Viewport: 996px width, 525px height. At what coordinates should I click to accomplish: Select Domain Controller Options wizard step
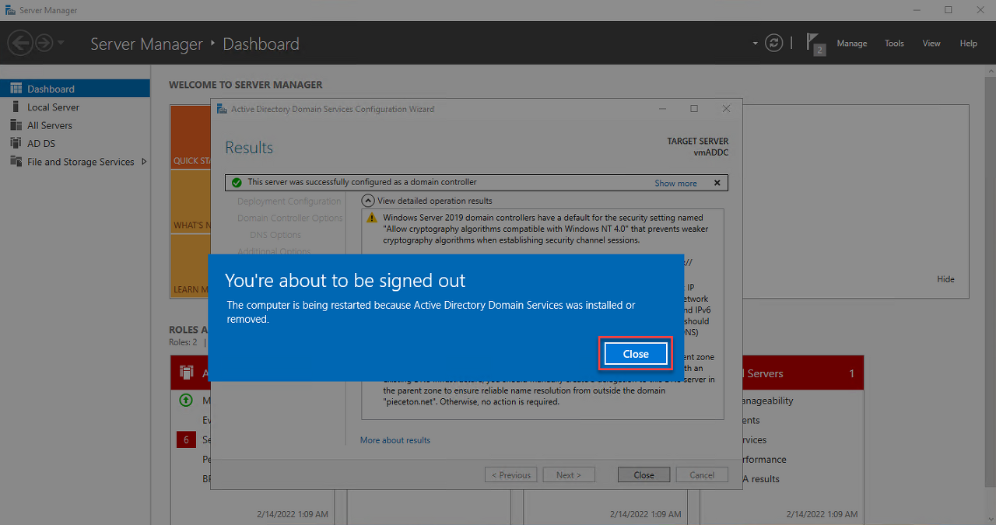[289, 219]
